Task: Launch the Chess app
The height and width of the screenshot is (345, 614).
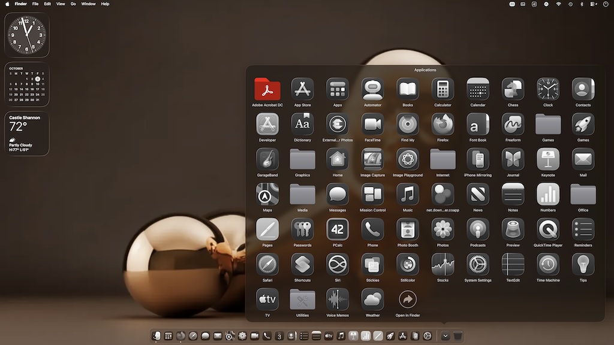Action: (x=513, y=89)
